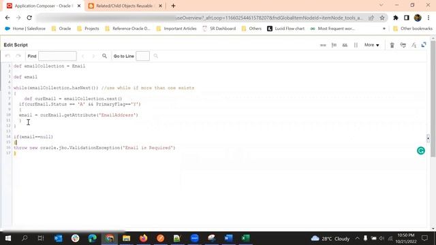Bookmark this page with the star icon

pyautogui.click(x=382, y=18)
